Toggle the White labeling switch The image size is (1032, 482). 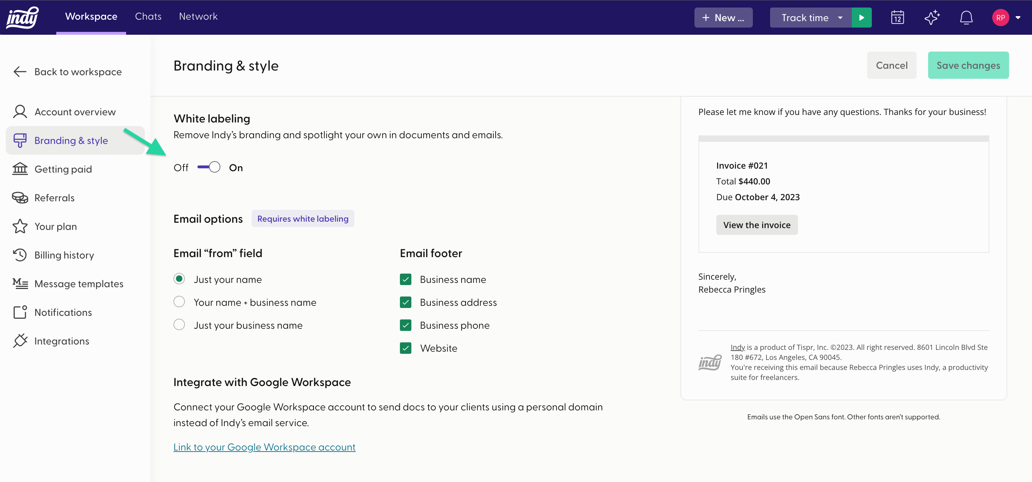tap(209, 167)
